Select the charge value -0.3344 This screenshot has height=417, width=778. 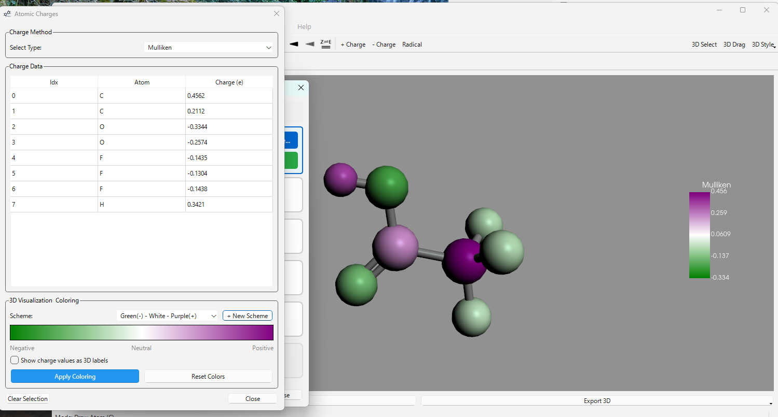229,127
